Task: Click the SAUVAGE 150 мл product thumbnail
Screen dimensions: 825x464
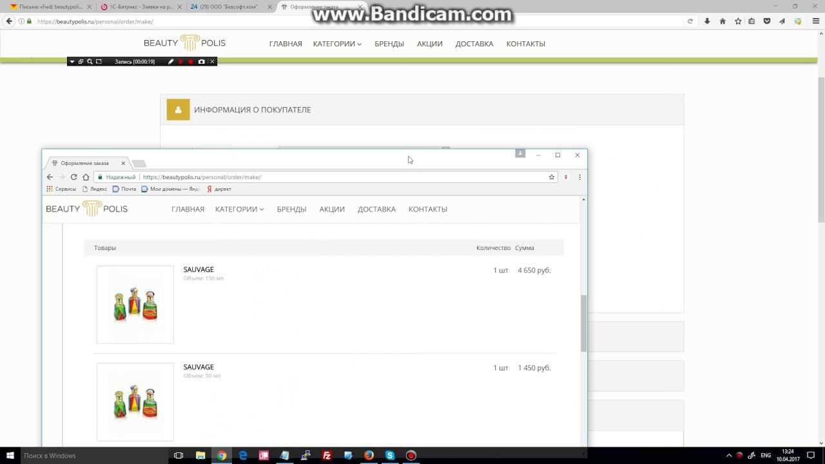Action: click(135, 304)
